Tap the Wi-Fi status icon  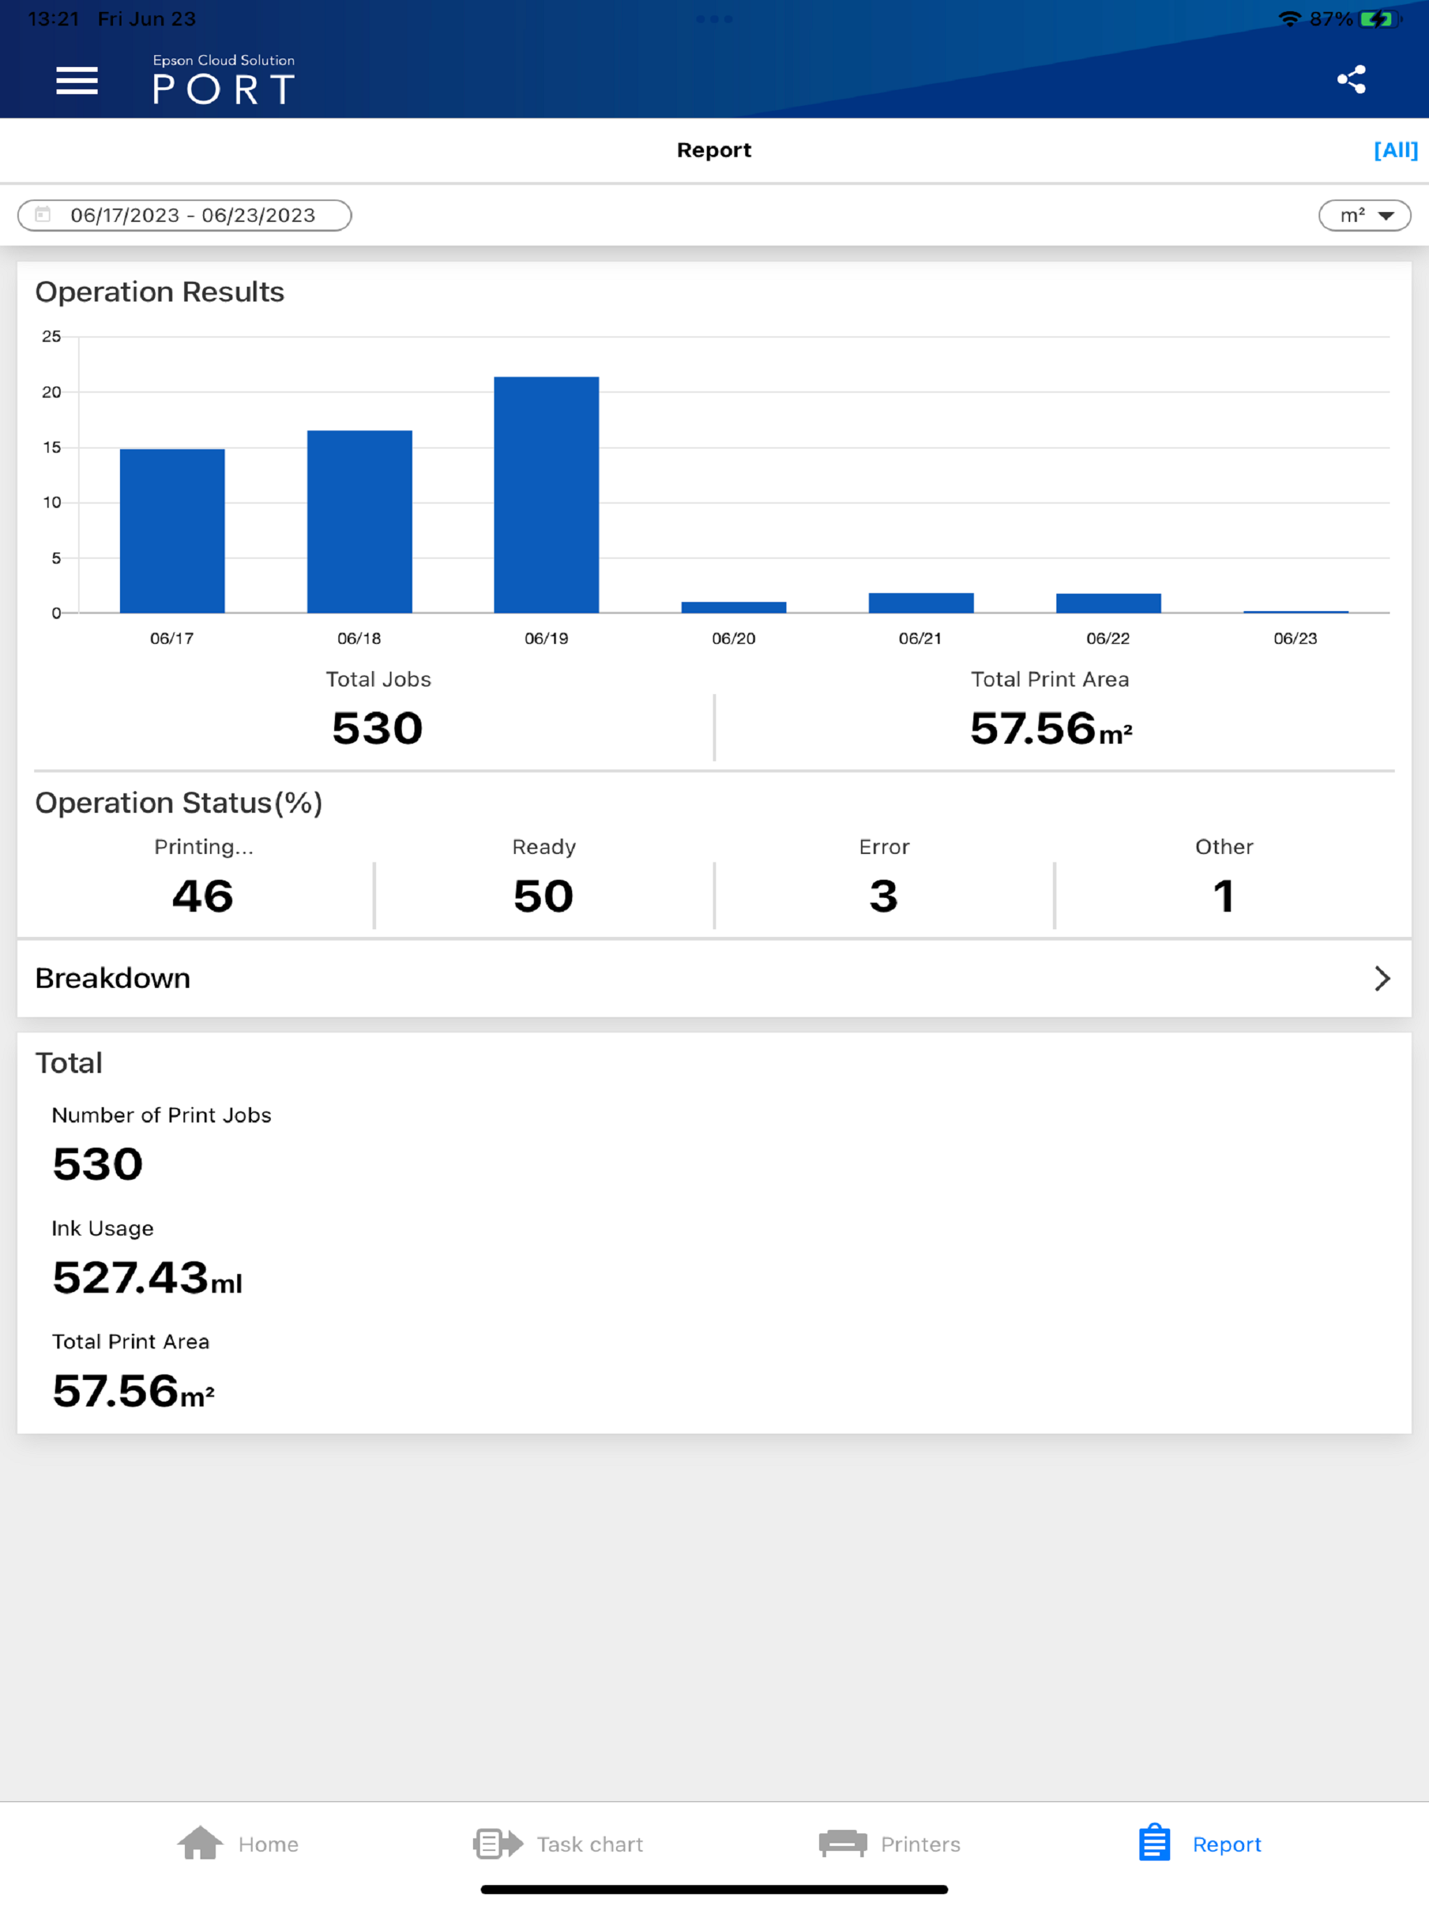1289,19
